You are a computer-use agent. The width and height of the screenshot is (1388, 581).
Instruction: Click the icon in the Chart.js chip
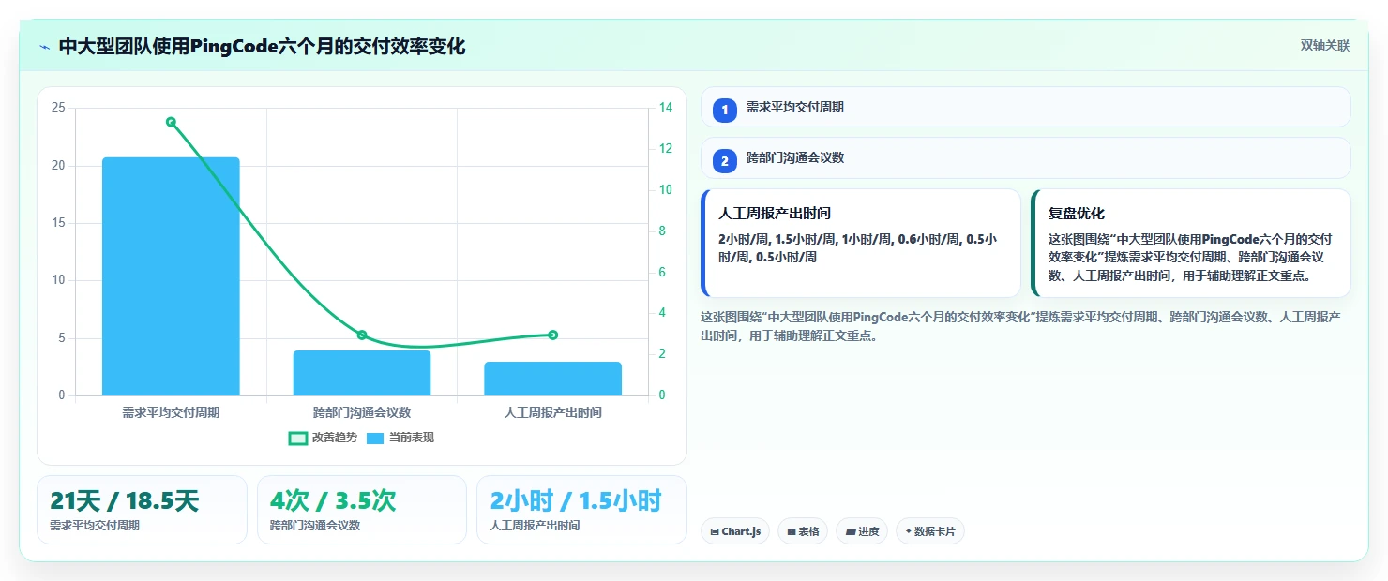pos(715,531)
